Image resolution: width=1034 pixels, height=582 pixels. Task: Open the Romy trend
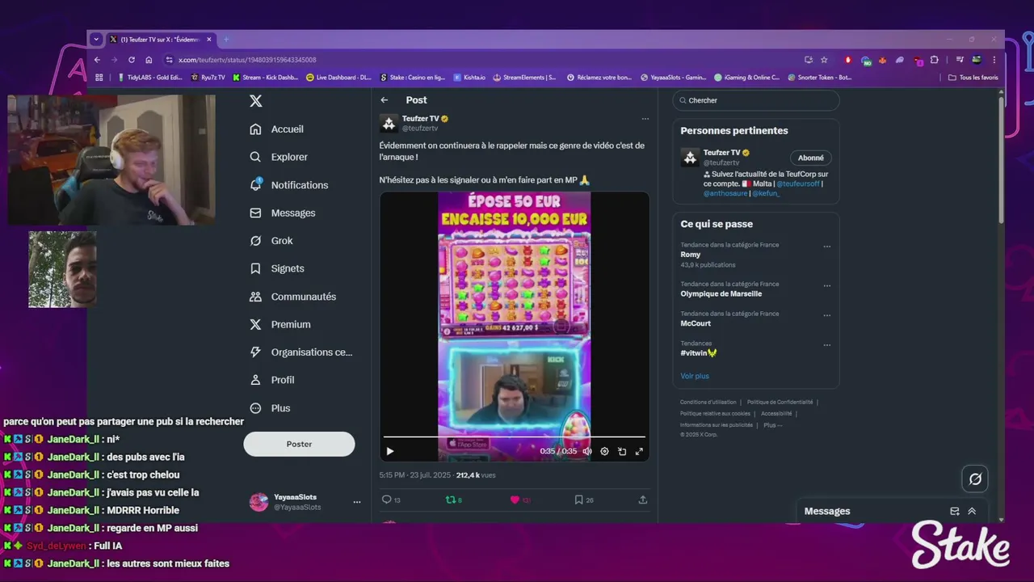pos(691,255)
